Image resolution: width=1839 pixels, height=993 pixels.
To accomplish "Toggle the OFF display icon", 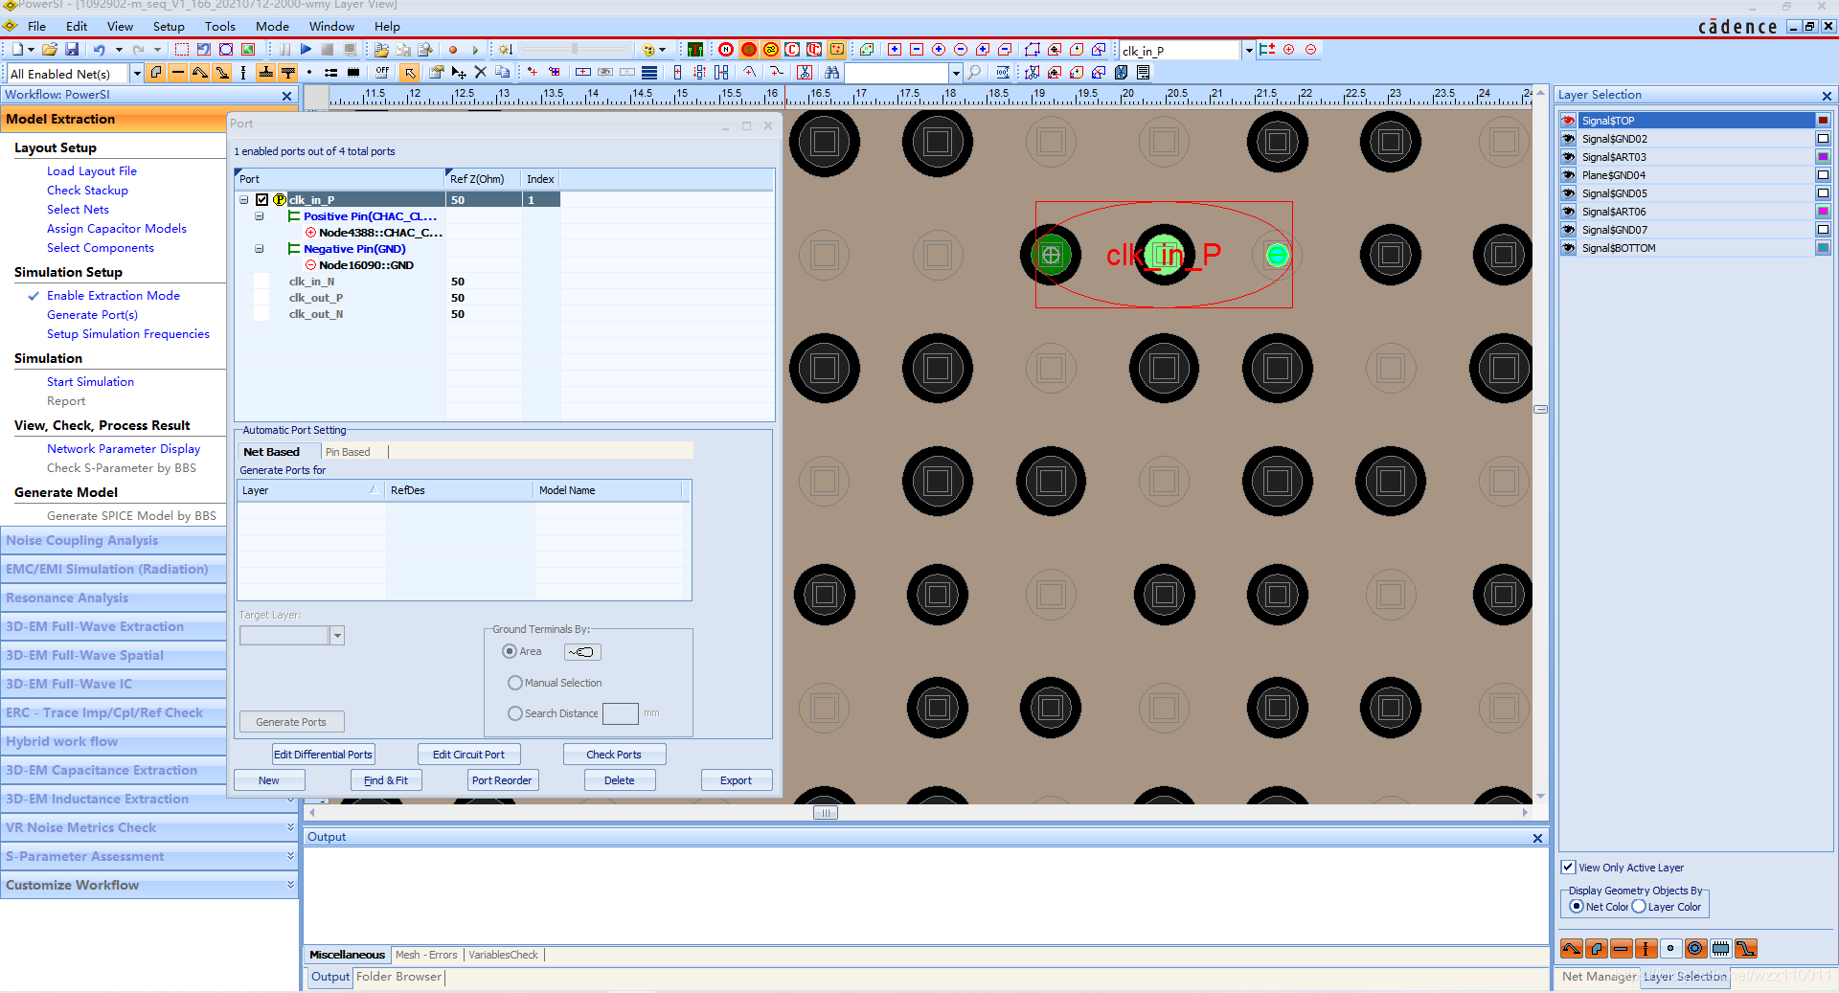I will click(x=382, y=73).
